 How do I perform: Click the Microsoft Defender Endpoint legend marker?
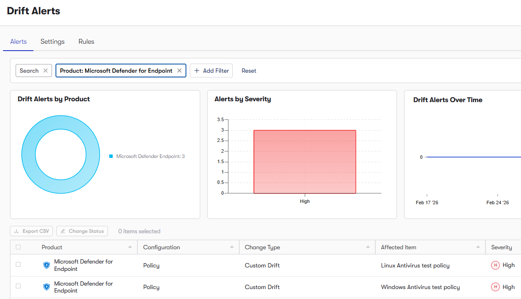tap(111, 156)
